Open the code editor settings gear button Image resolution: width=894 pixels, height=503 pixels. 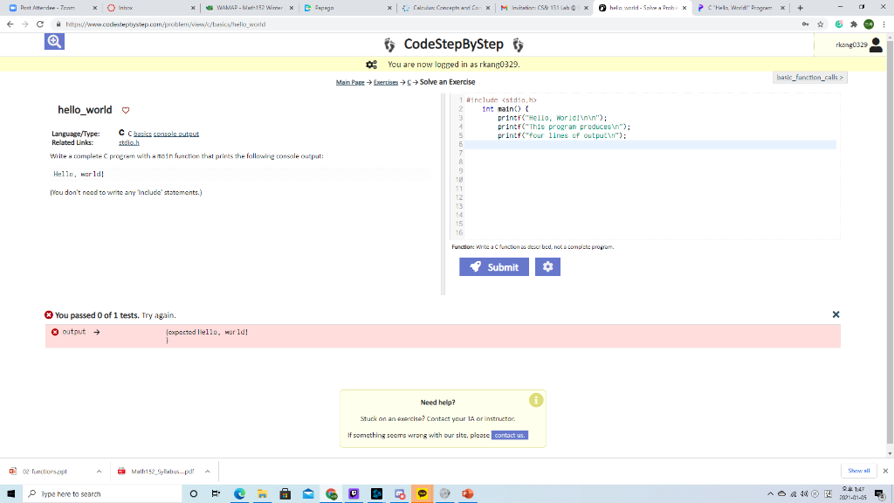[x=547, y=266]
